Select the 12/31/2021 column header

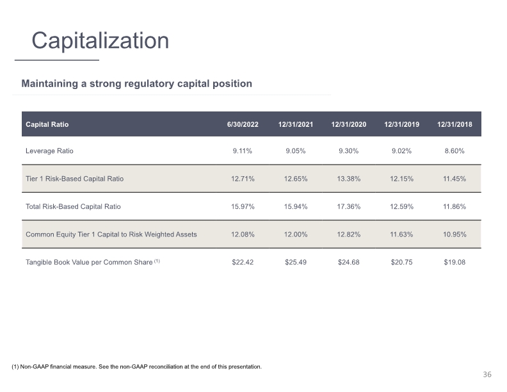[x=296, y=124]
